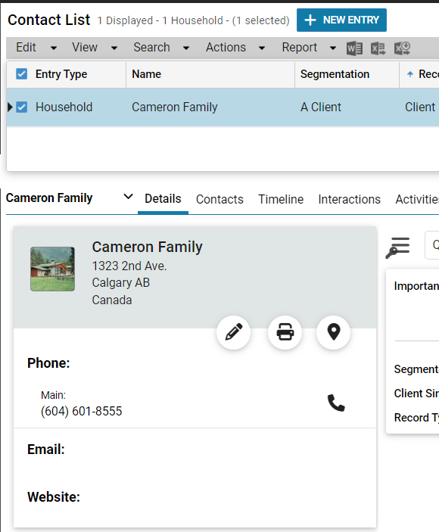Sort by the Segmentation column header
This screenshot has height=532, width=439.
335,74
